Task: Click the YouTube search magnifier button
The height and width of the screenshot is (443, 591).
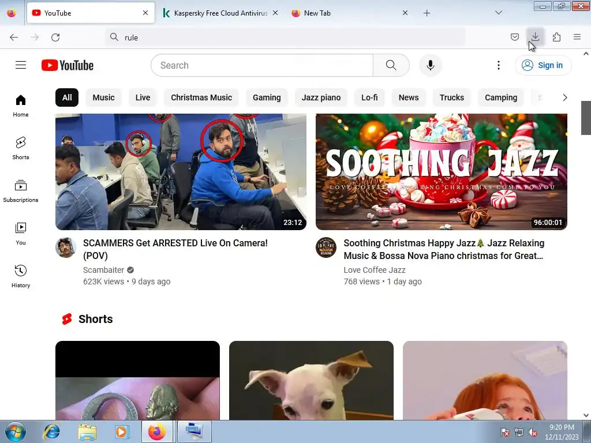Action: [x=391, y=65]
